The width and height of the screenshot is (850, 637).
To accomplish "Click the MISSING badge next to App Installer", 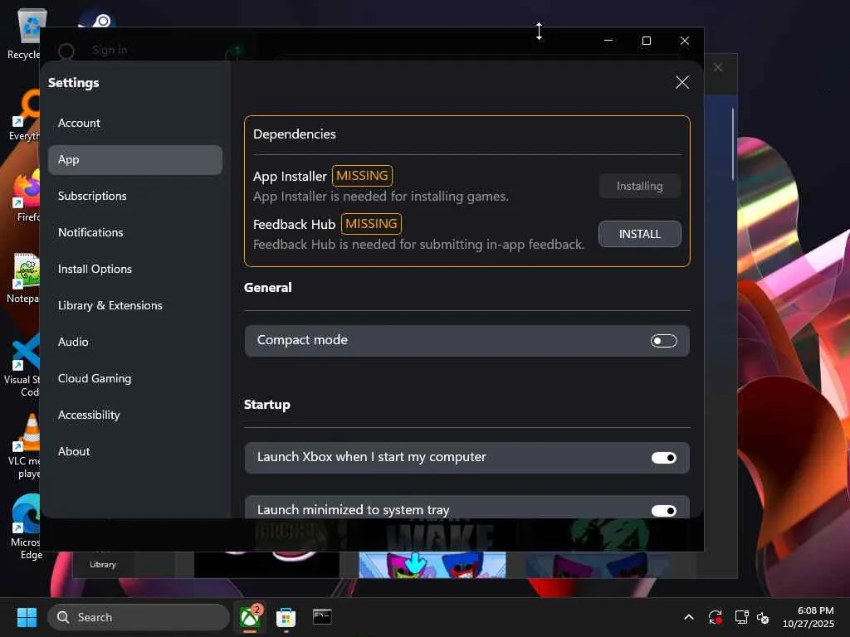I will (362, 176).
